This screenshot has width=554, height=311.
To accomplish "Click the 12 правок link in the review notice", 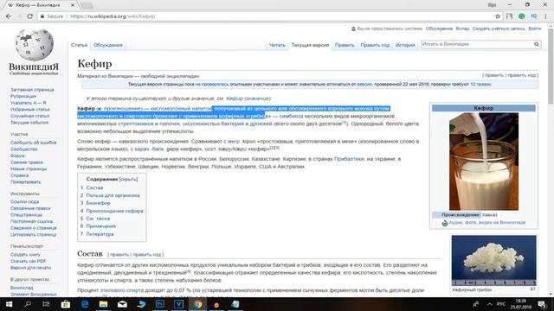I will [x=480, y=85].
